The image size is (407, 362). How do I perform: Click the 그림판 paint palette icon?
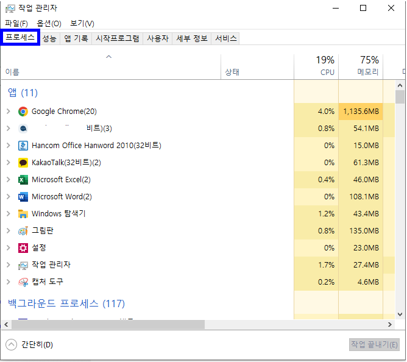click(23, 231)
